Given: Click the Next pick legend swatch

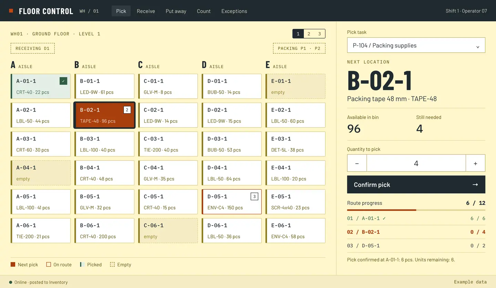Looking at the screenshot, I should pos(13,265).
